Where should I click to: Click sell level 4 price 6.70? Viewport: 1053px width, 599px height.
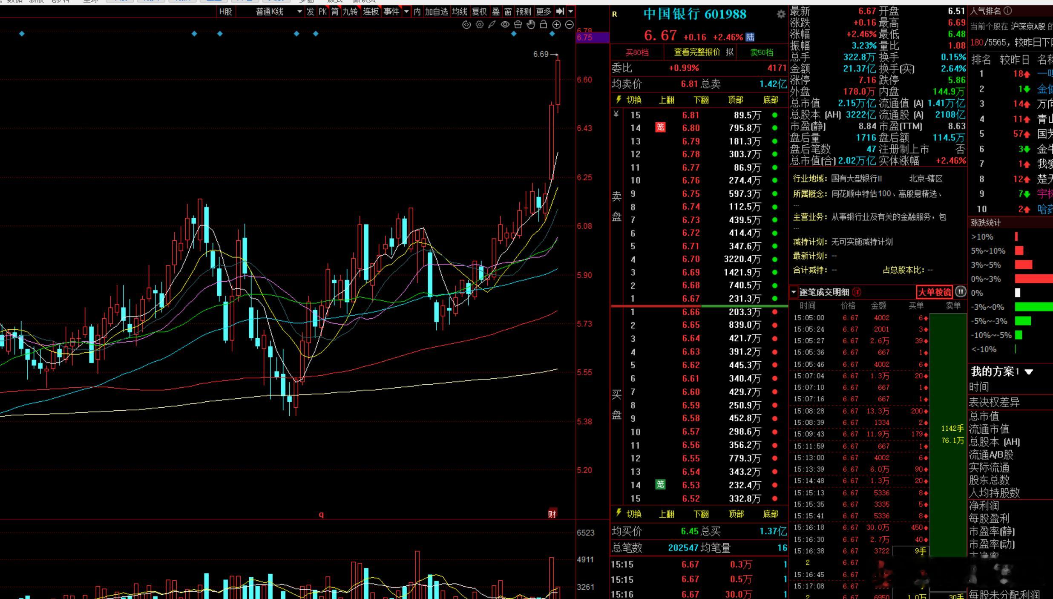tap(690, 259)
